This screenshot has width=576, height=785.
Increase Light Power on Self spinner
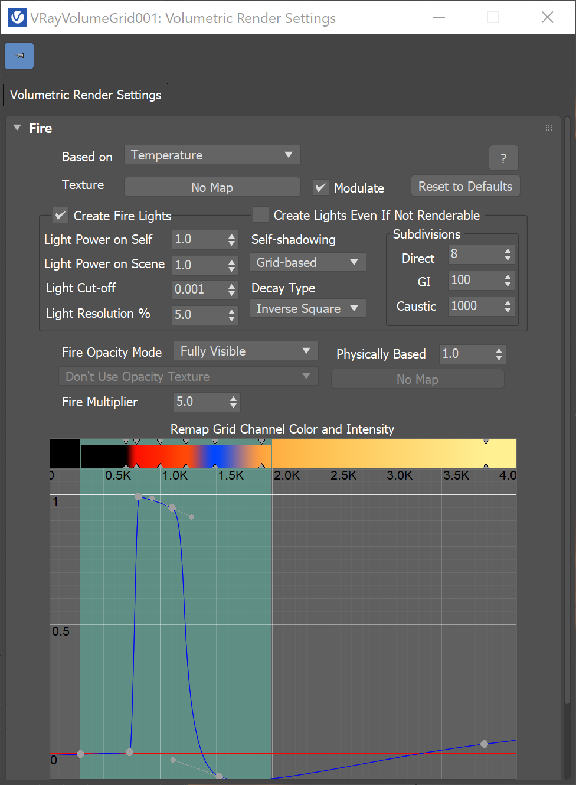click(x=231, y=236)
